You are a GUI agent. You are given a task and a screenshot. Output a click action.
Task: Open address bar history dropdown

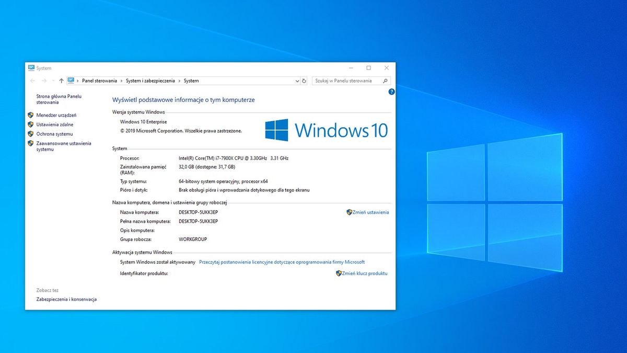pos(296,81)
